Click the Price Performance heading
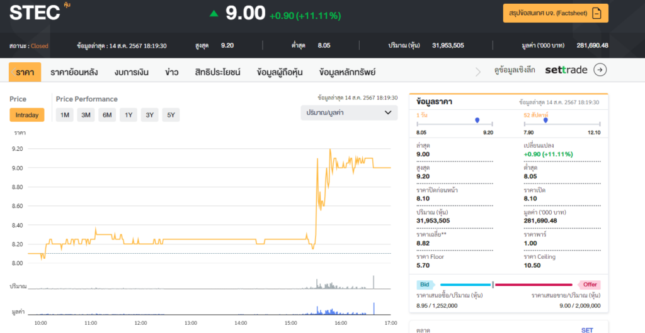645x333 pixels. point(87,99)
